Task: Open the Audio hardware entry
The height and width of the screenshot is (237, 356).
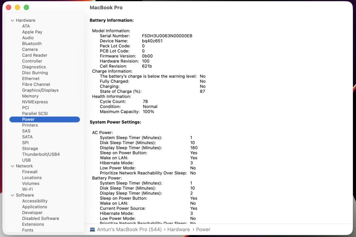Action: click(x=28, y=38)
